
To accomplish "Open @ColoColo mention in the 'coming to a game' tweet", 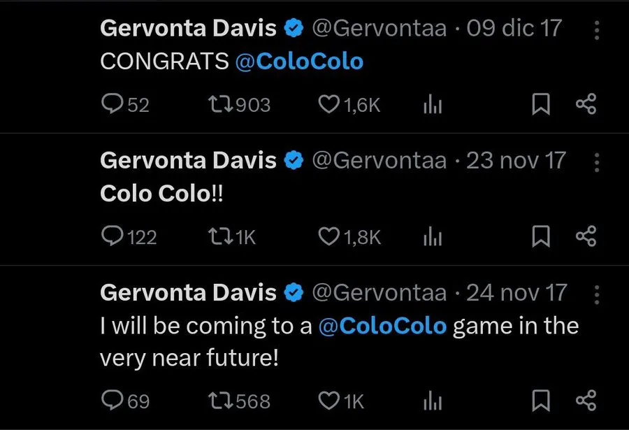I will click(x=382, y=326).
